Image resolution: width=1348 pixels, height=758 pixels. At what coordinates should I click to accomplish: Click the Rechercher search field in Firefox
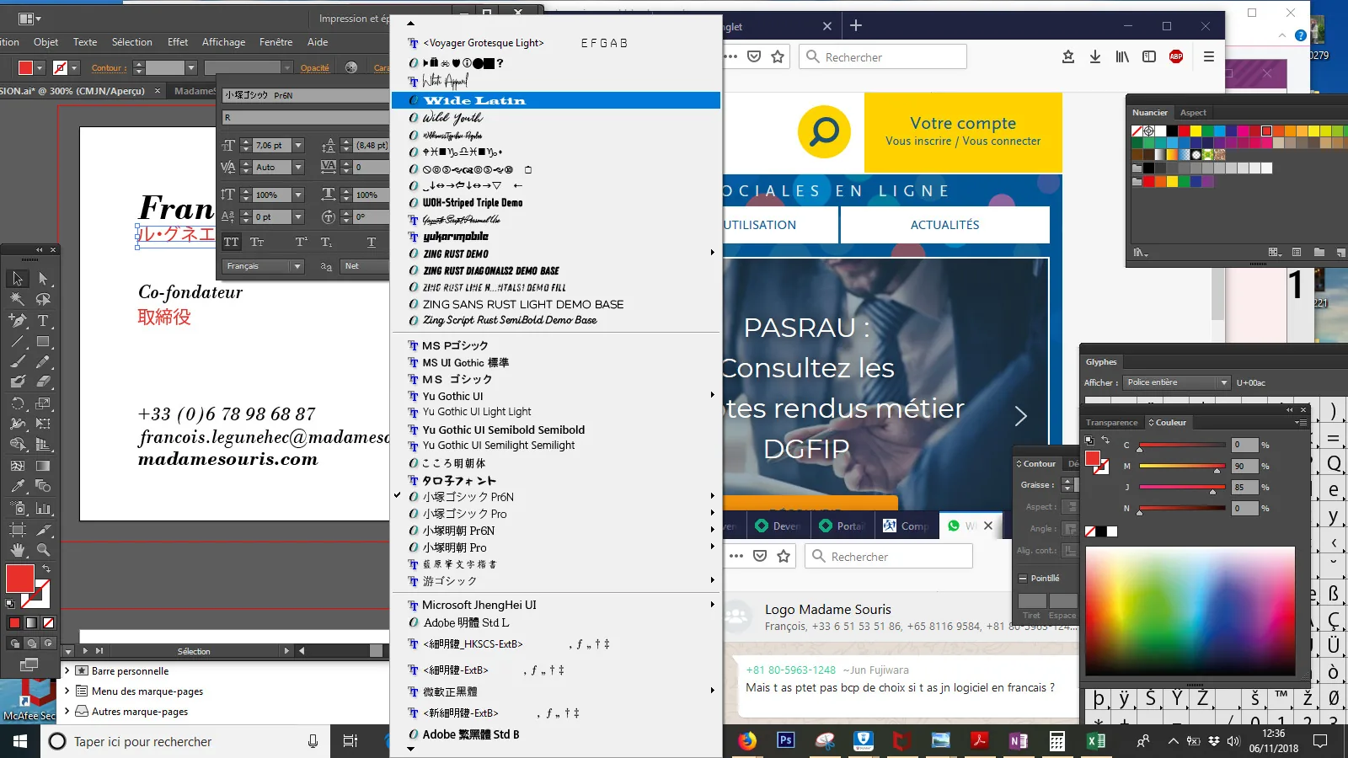pos(882,56)
